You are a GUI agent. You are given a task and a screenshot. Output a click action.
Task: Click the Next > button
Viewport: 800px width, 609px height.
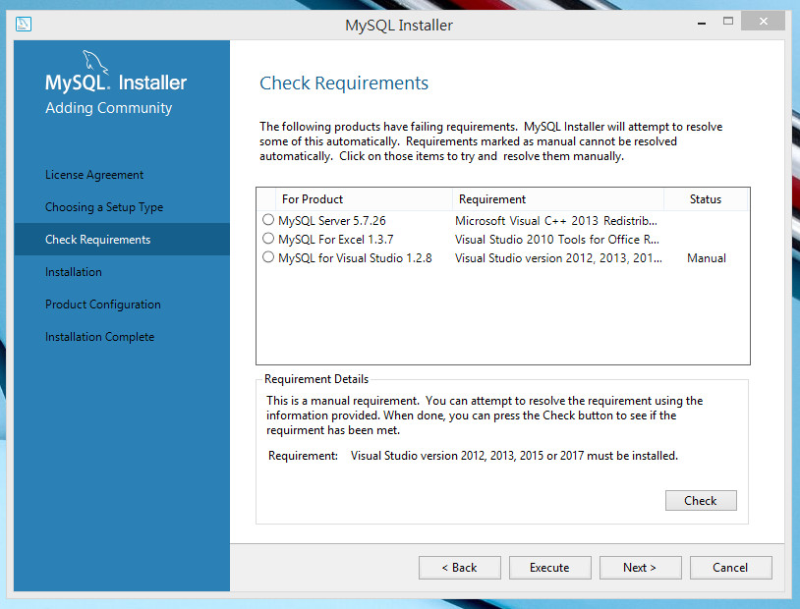point(641,568)
